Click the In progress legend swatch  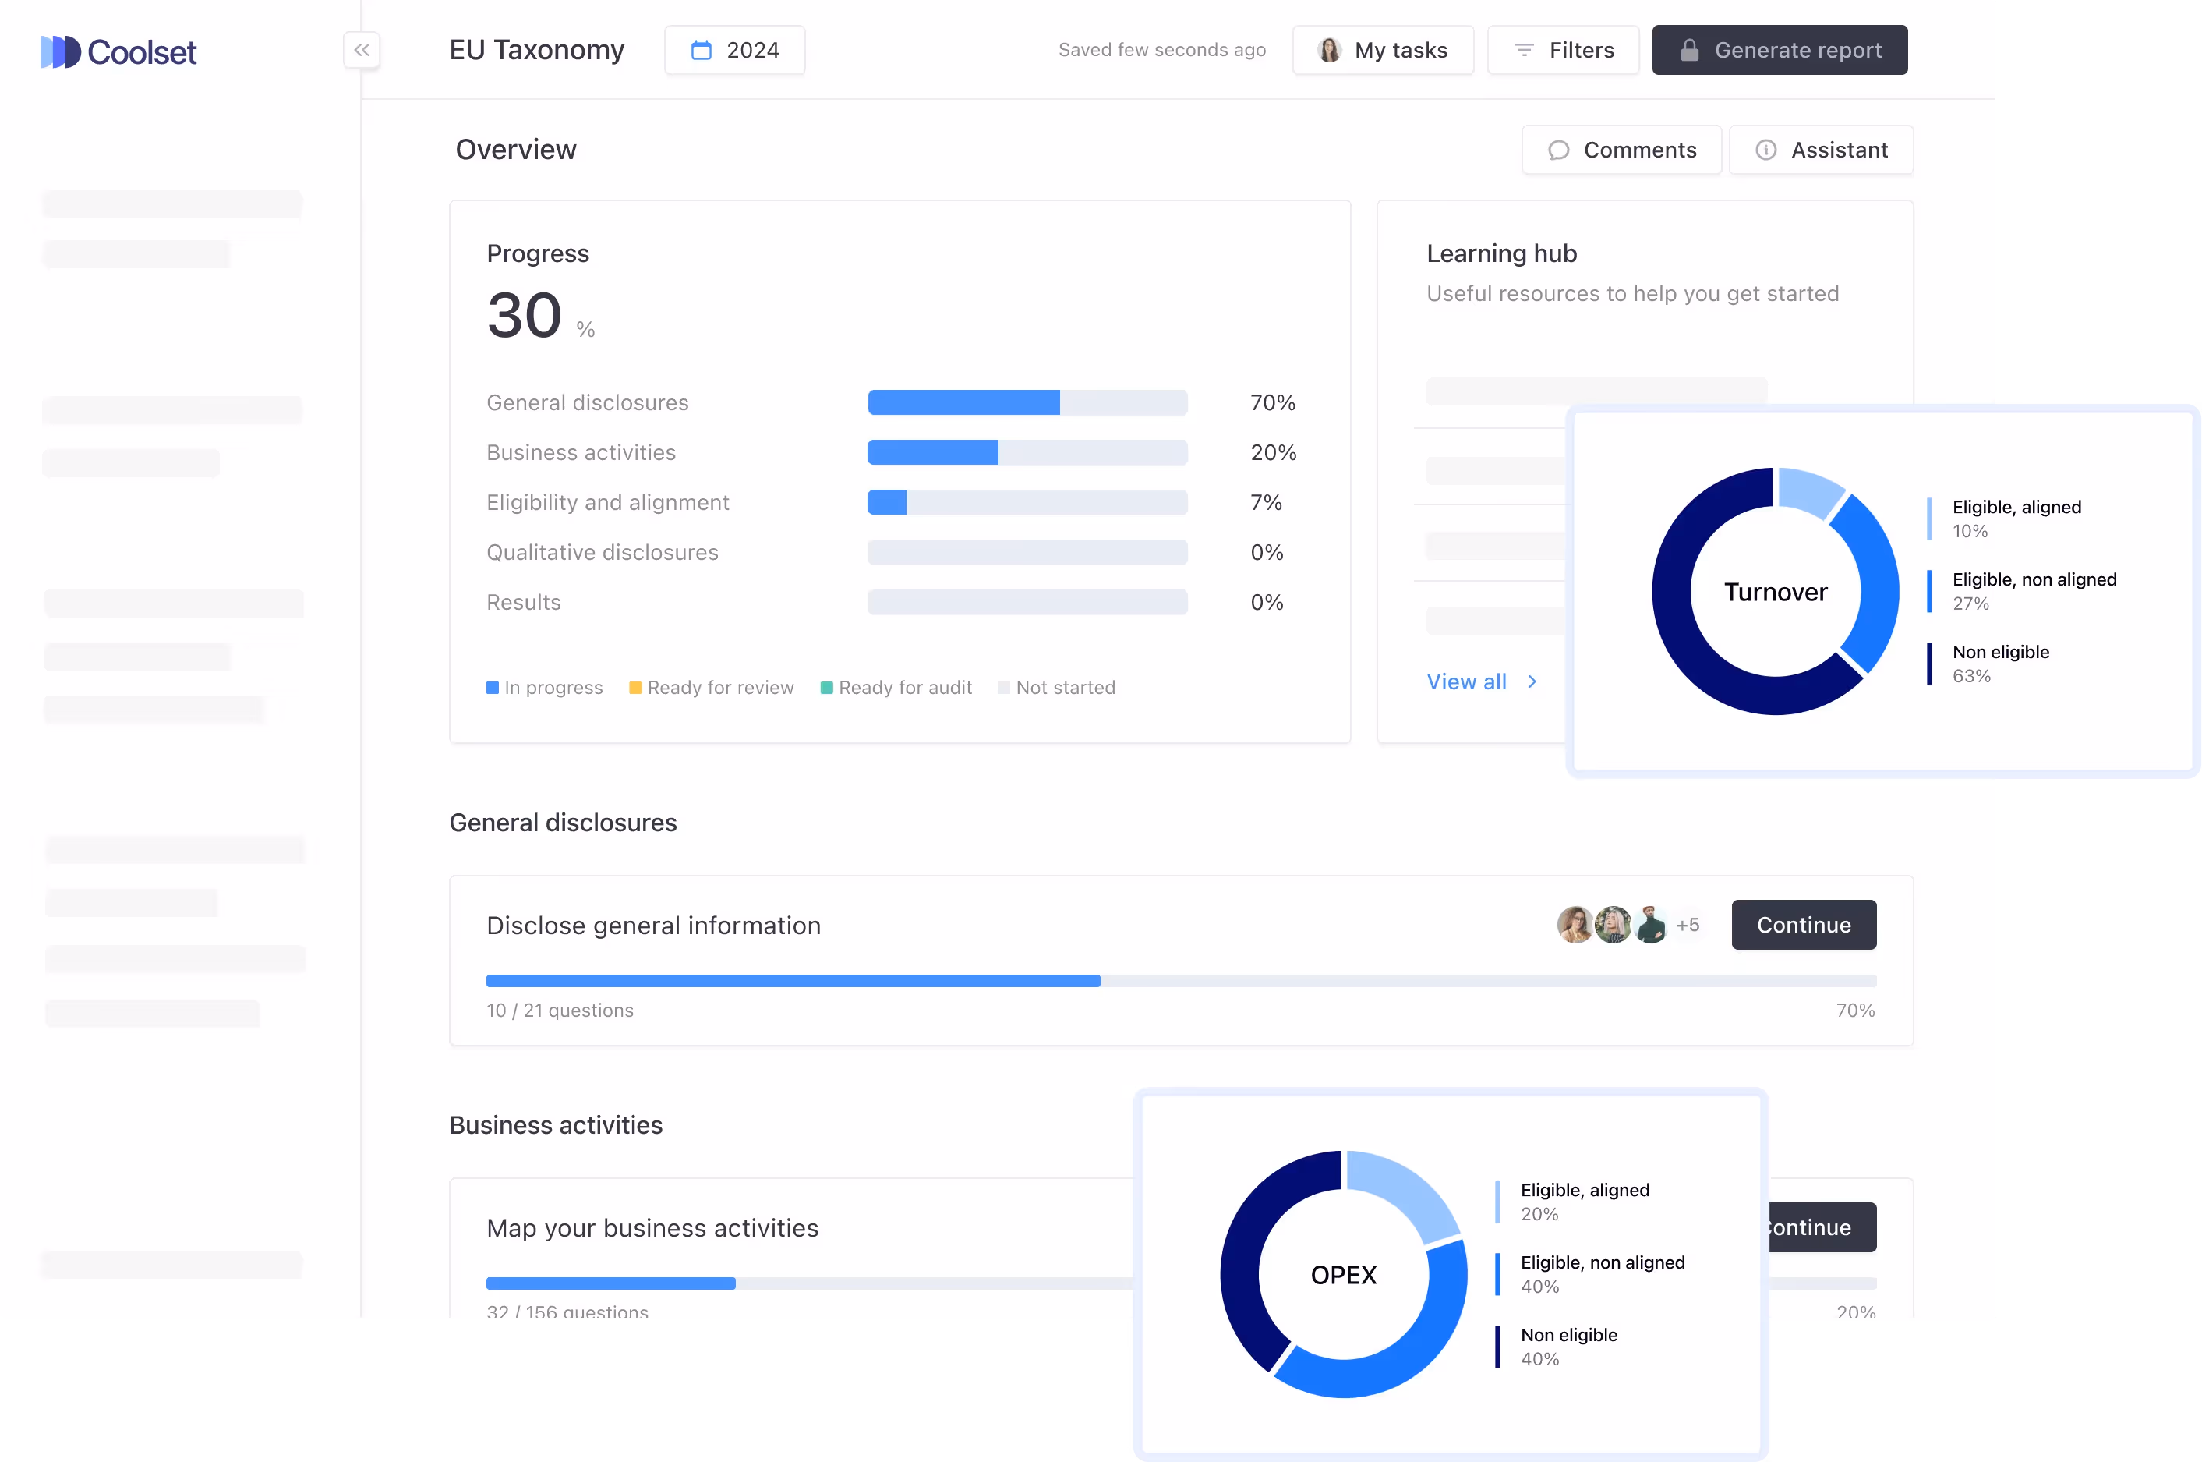[492, 688]
